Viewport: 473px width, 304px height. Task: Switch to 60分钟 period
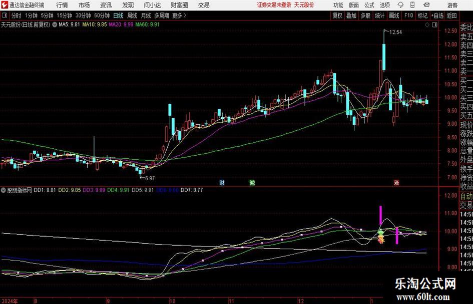(102, 15)
